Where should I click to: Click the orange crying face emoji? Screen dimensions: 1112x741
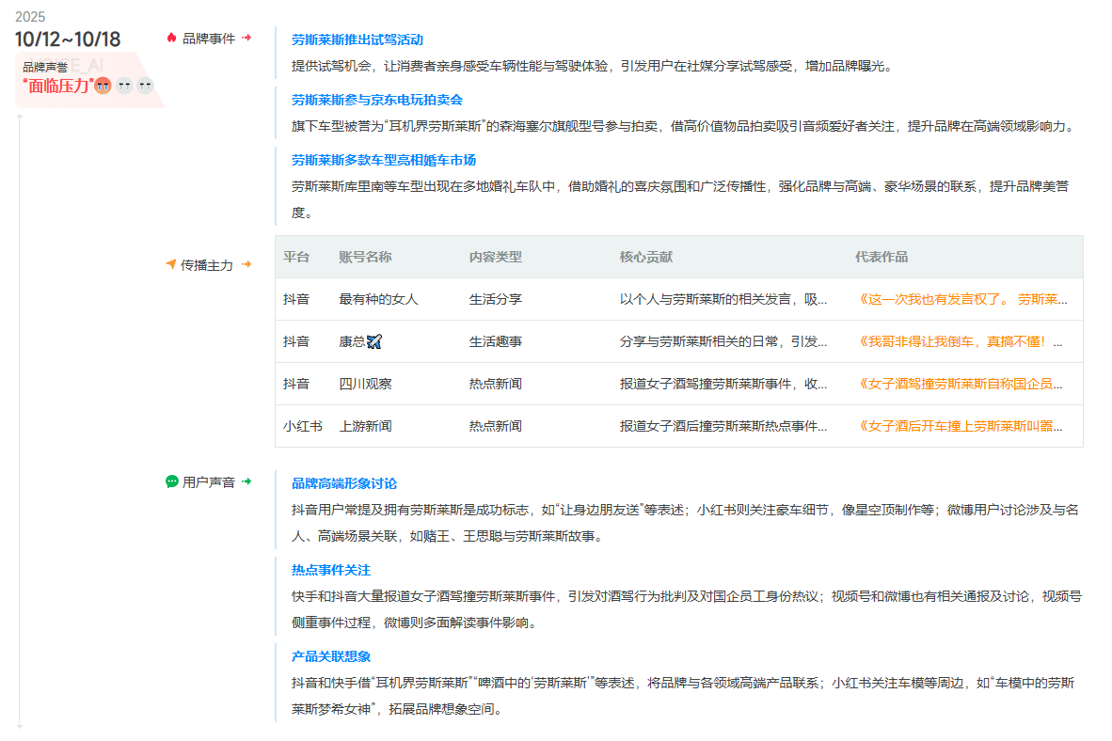[103, 86]
